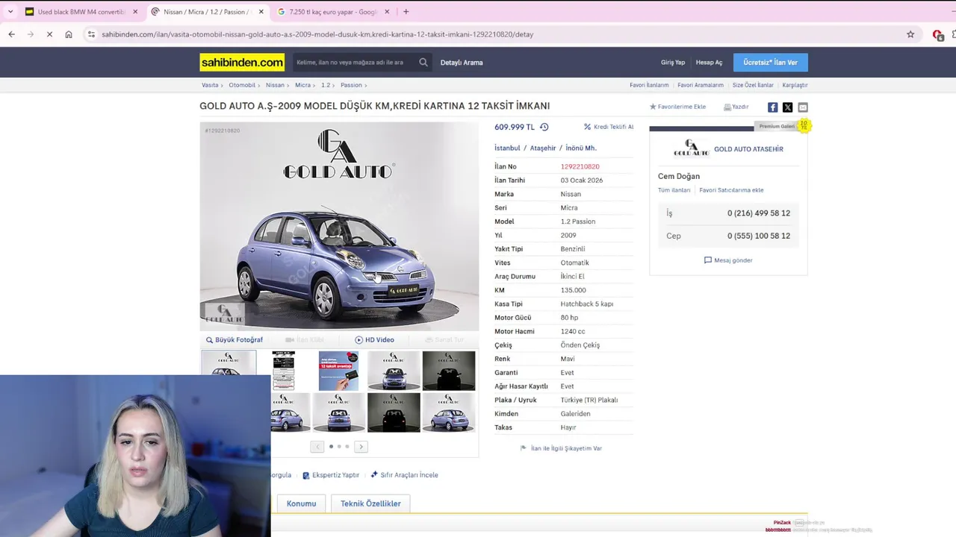Click search input field on sahibinden

tap(355, 63)
